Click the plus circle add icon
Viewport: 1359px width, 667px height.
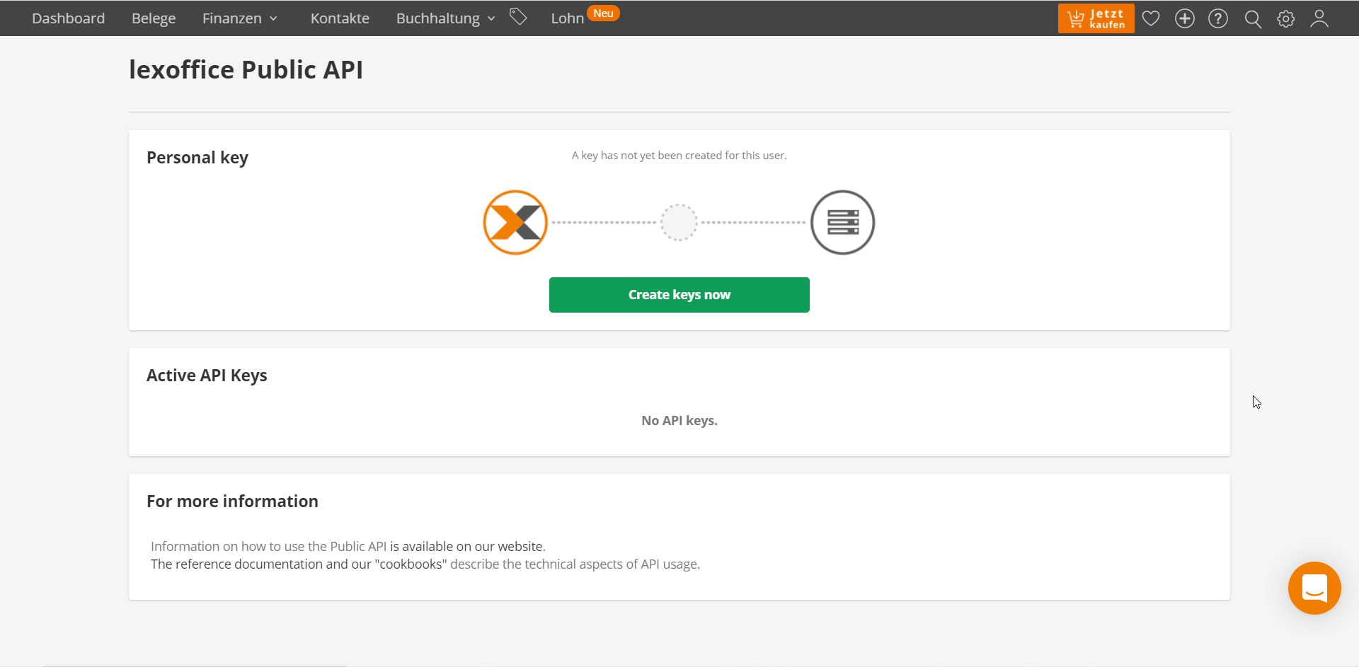pyautogui.click(x=1185, y=18)
